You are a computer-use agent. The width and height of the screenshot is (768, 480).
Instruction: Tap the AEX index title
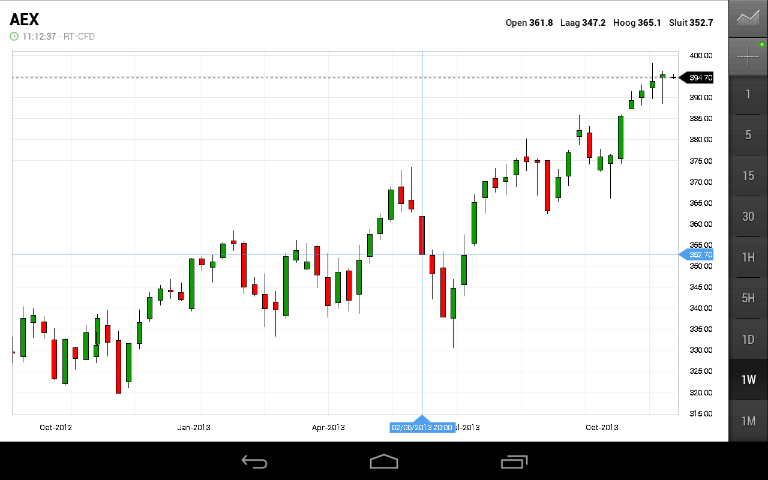(25, 20)
